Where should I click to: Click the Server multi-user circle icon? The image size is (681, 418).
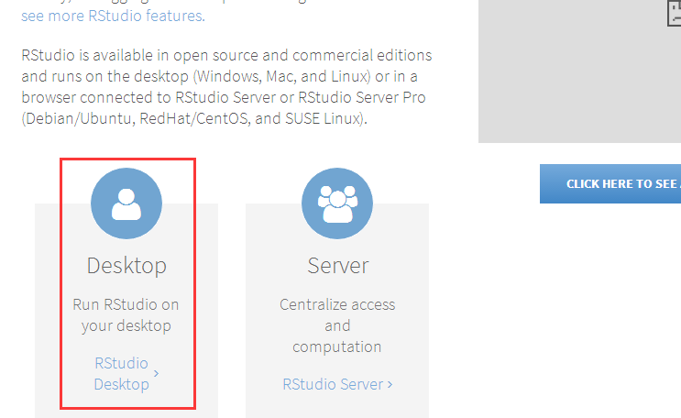337,203
